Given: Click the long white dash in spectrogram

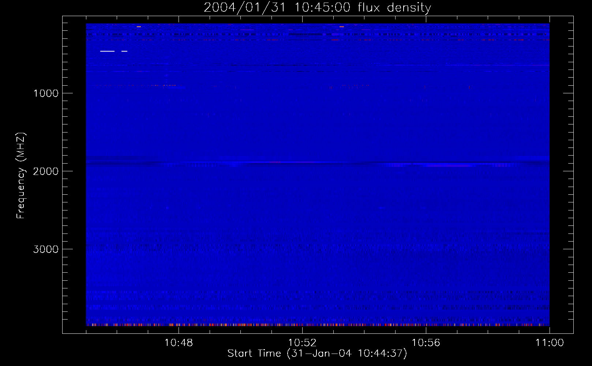Looking at the screenshot, I should coord(107,51).
